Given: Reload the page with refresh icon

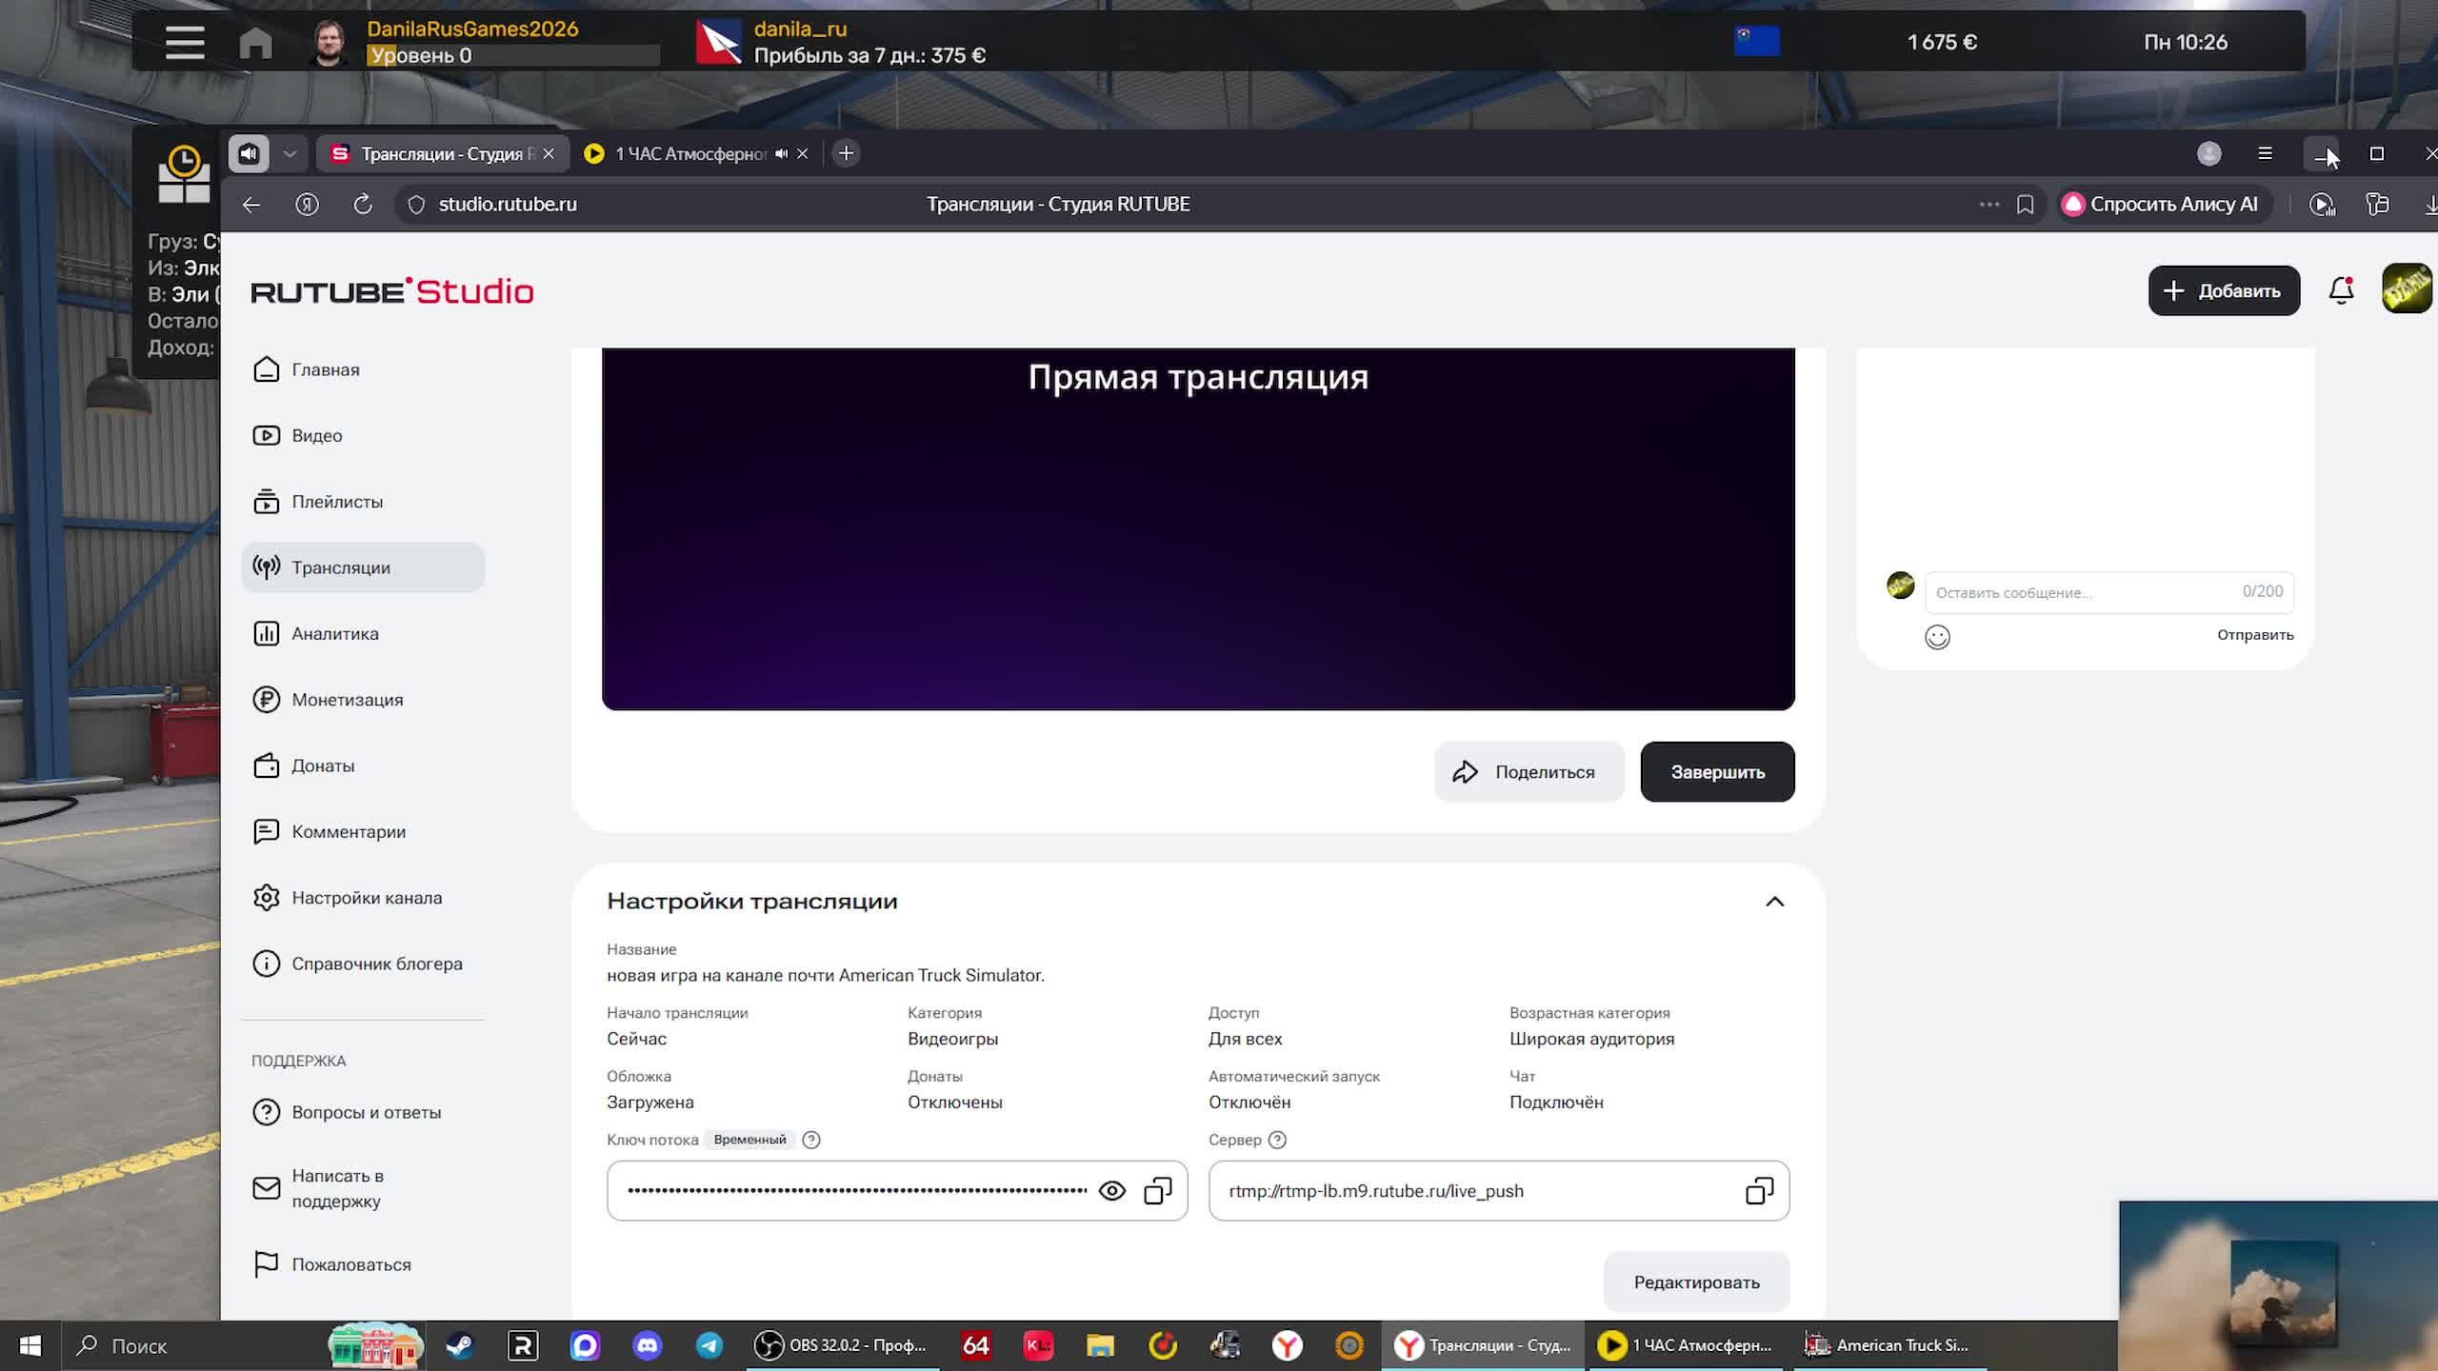Looking at the screenshot, I should point(363,204).
